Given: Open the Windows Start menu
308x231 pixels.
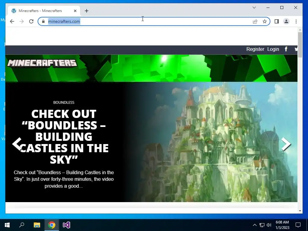Looking at the screenshot, I should pos(7,225).
